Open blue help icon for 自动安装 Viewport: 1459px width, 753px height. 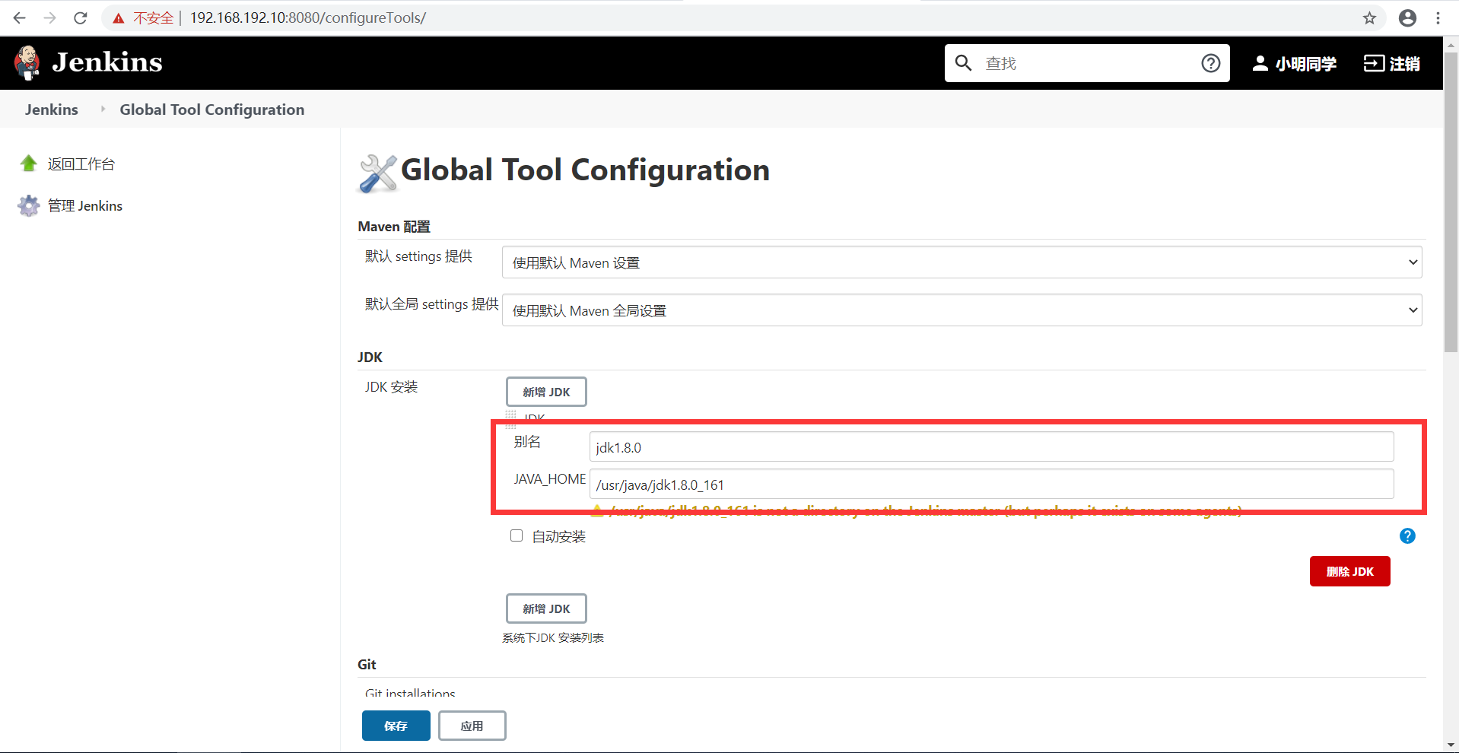point(1407,536)
